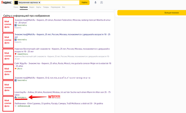
Task: Click the любовники.рф site favicon
Action: click(16, 106)
